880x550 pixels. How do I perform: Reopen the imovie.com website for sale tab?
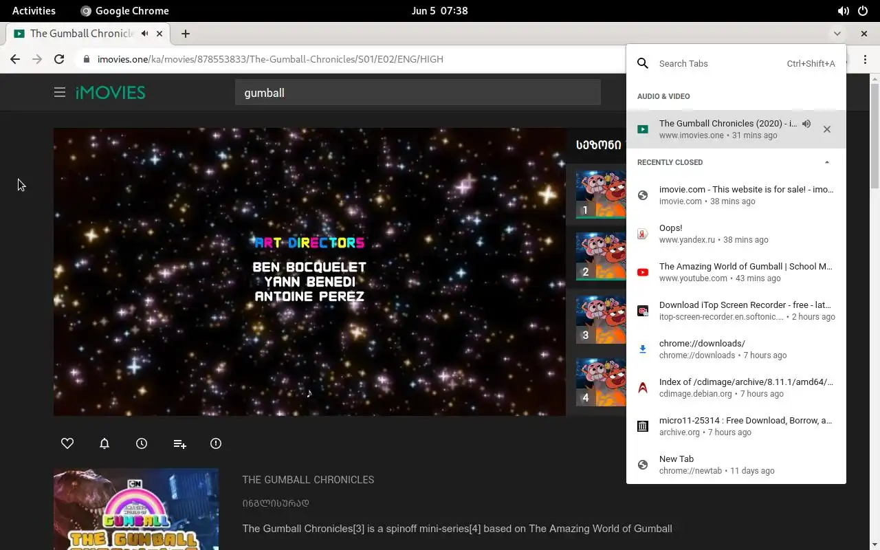736,195
